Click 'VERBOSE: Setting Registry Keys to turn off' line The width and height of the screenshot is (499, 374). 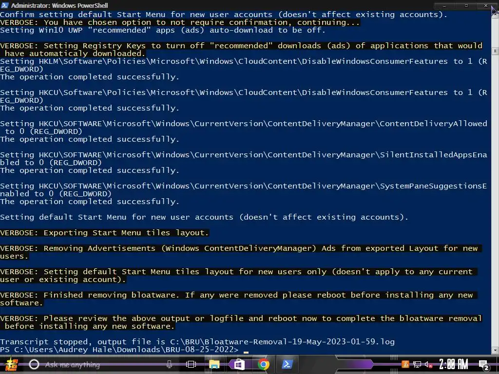(241, 50)
